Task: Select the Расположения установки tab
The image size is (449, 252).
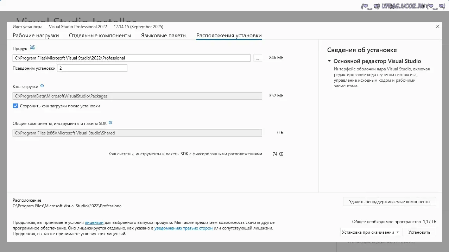Action: tap(229, 36)
